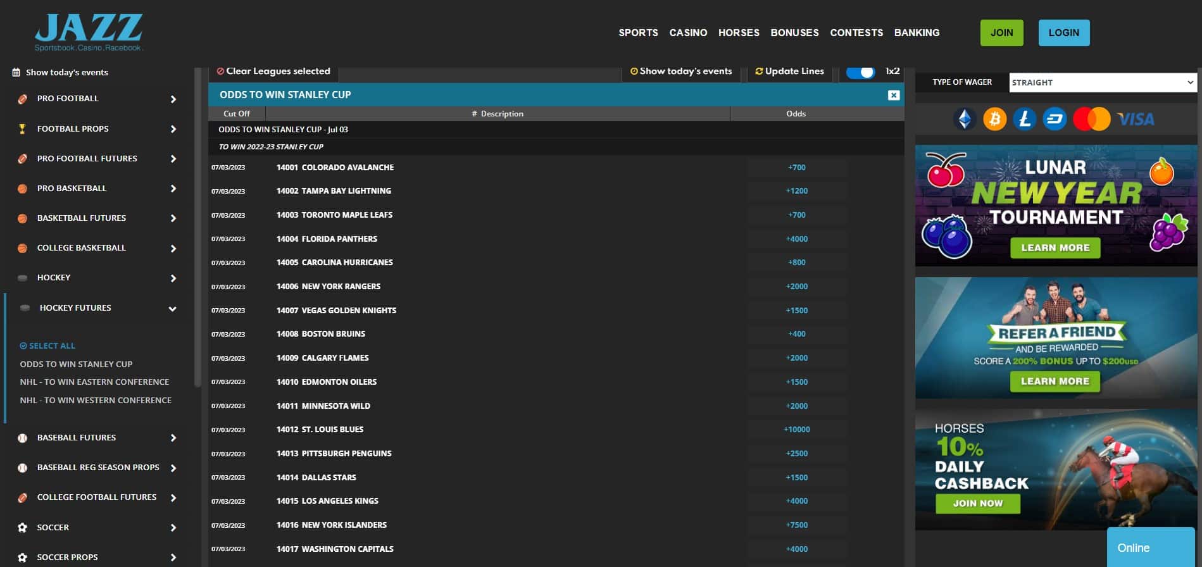Click the Visa logo

click(x=1136, y=119)
